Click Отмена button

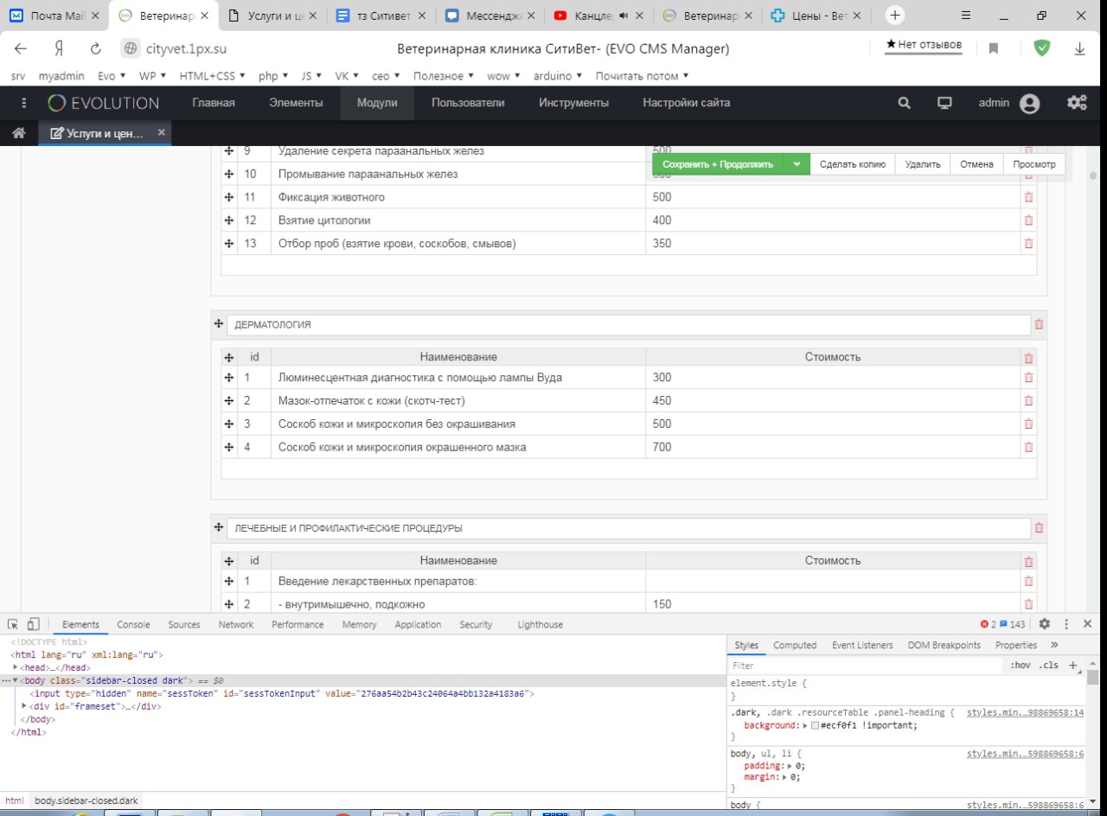click(976, 164)
